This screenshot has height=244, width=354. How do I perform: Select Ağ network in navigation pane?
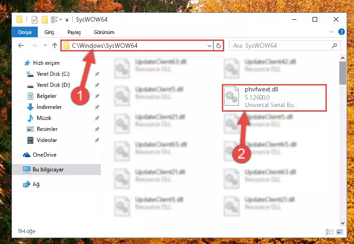[36, 184]
